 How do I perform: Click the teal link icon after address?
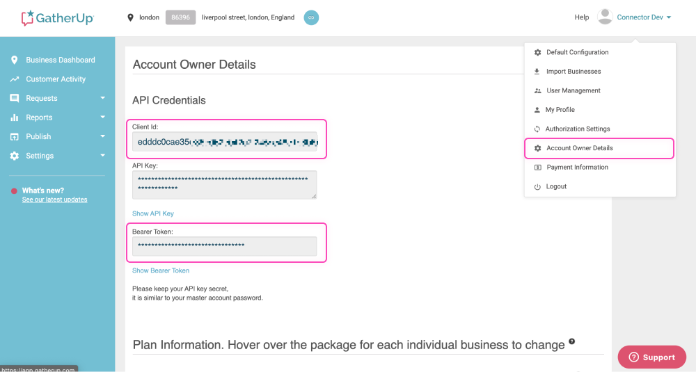pyautogui.click(x=311, y=17)
